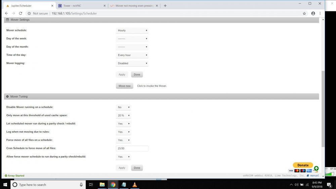Viewport: 336px width, 189px height.
Task: Click the page vertical scrollbar thumb
Action: 323,109
